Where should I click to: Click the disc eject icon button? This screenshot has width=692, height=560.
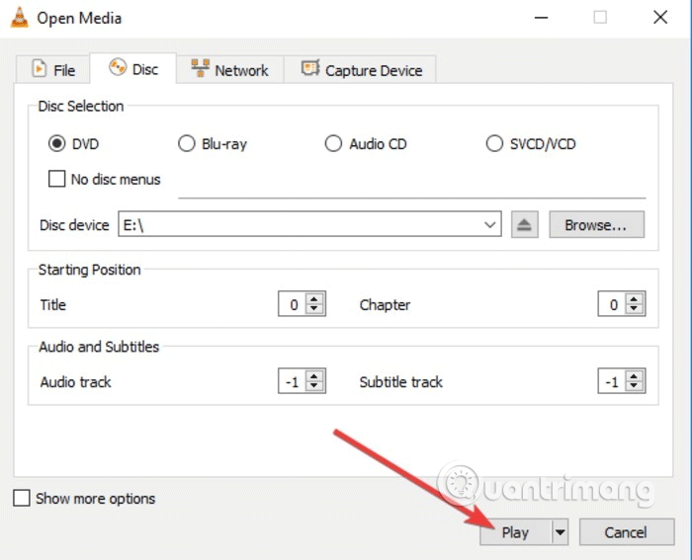pyautogui.click(x=525, y=225)
